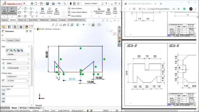
Task: Open the Options gear icon
Action: click(x=78, y=3)
